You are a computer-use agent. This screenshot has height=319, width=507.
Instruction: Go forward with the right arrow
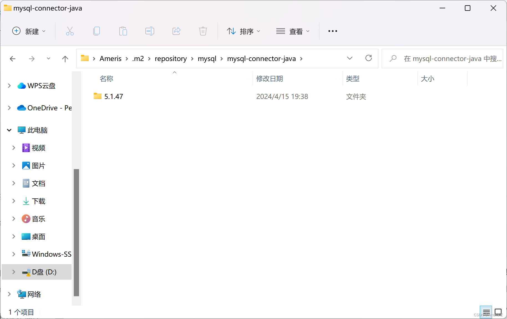point(32,59)
